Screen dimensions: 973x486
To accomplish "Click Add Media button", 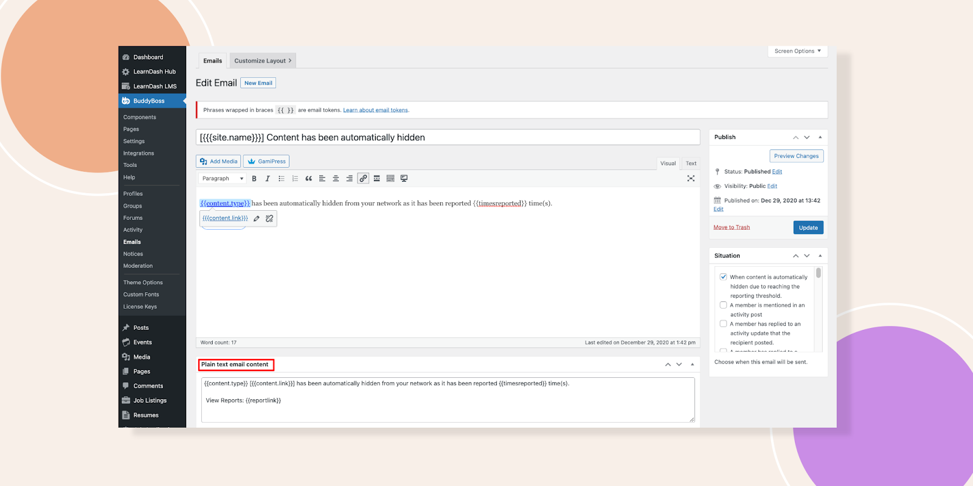I will (x=218, y=162).
